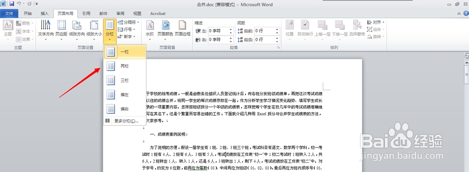Minimize the ribbon with the caret icon
This screenshot has height=172, width=469.
[459, 14]
